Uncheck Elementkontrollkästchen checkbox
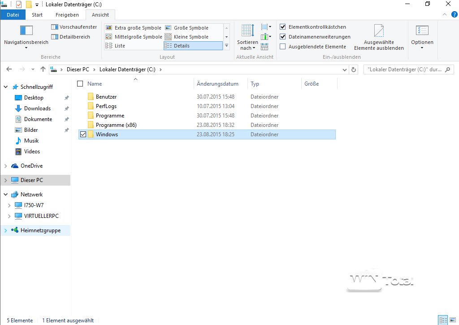The width and height of the screenshot is (459, 325). point(283,27)
